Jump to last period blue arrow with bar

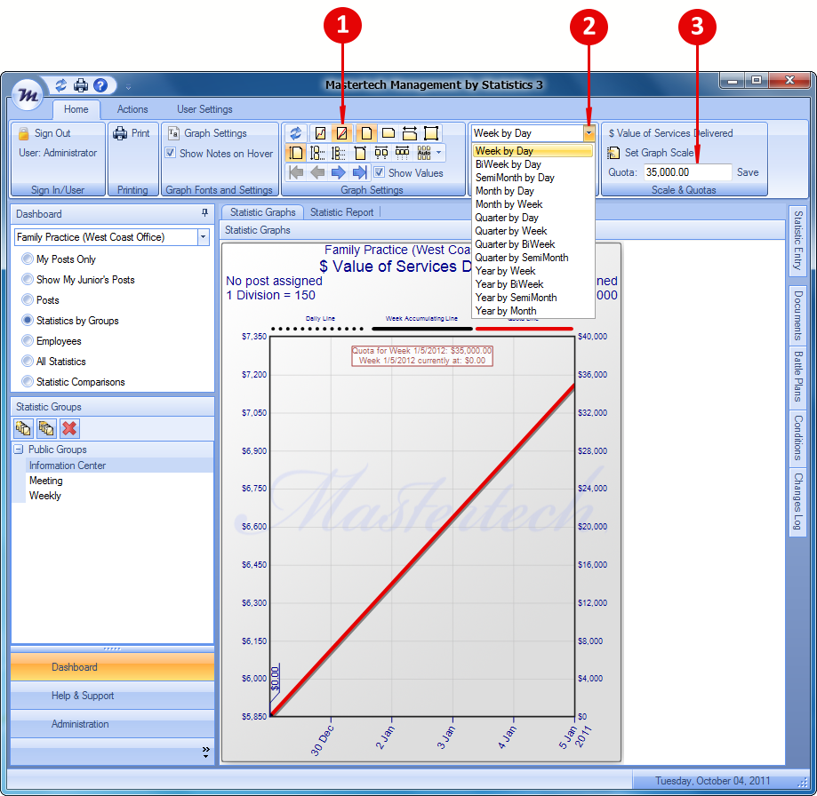pos(359,172)
